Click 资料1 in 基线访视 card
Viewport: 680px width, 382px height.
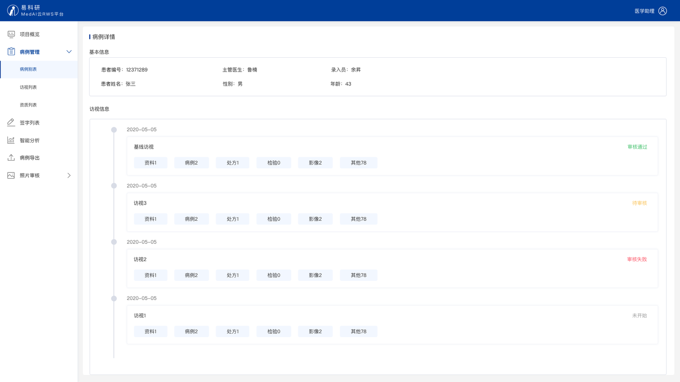(150, 163)
